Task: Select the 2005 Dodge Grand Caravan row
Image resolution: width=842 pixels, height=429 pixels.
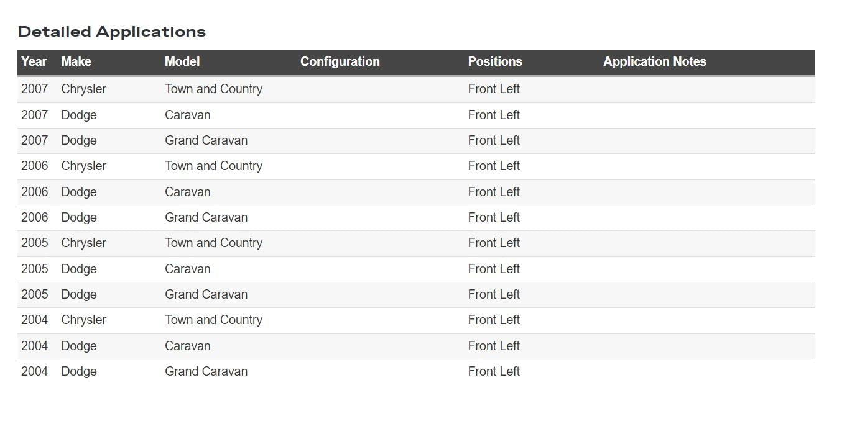Action: pyautogui.click(x=416, y=295)
